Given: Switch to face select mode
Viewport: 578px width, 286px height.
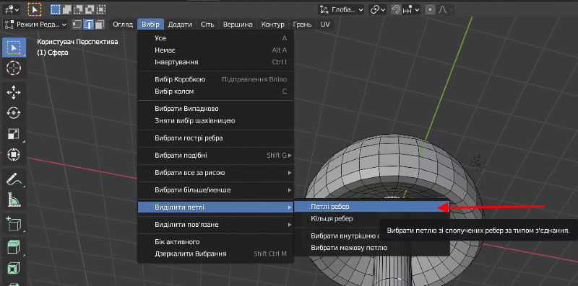Looking at the screenshot, I should point(100,24).
